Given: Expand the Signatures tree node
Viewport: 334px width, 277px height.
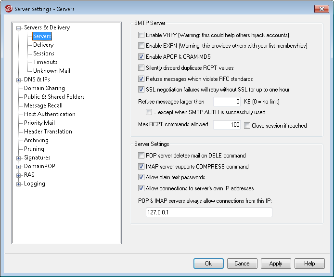Looking at the screenshot, I should point(19,158).
